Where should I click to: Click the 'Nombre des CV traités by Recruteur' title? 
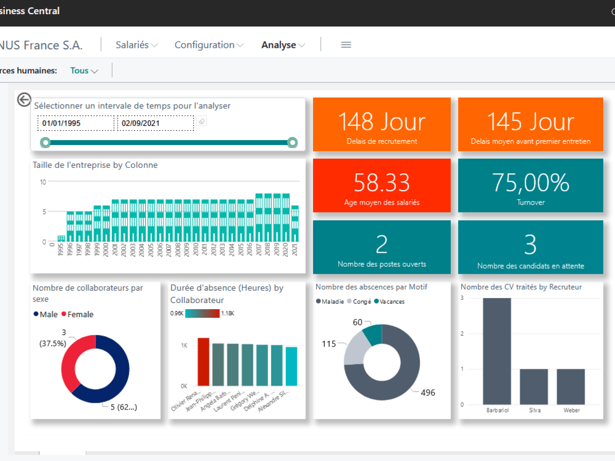pos(521,287)
